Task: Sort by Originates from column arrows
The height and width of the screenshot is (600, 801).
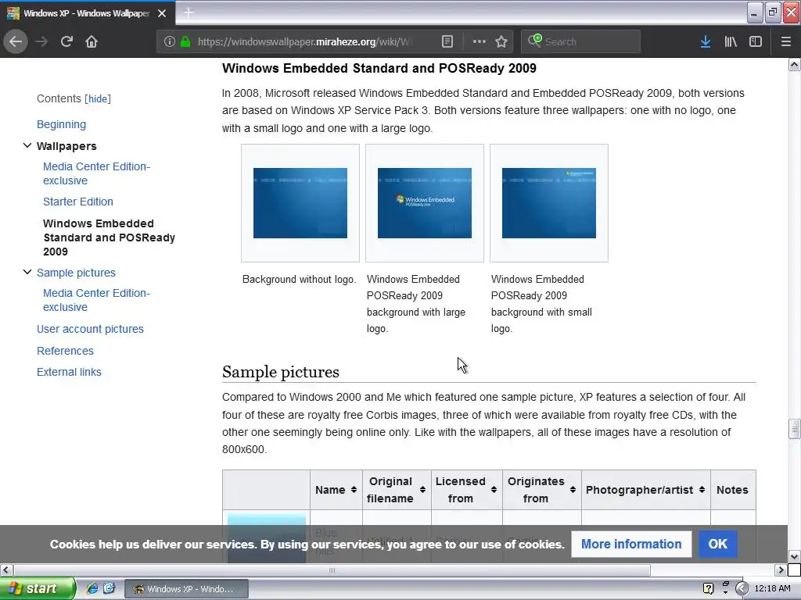Action: 573,490
